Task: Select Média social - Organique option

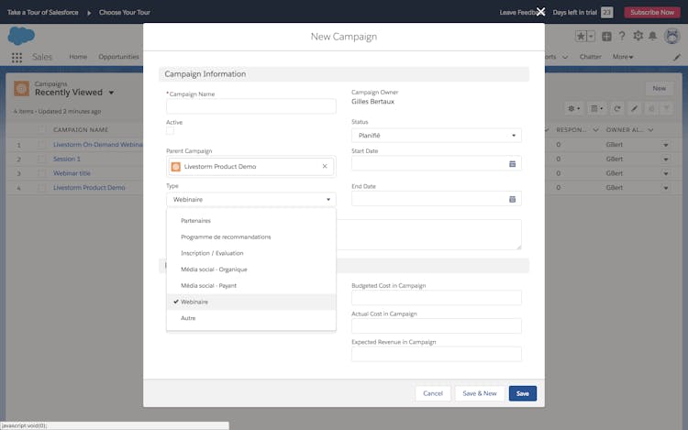Action: coord(214,270)
